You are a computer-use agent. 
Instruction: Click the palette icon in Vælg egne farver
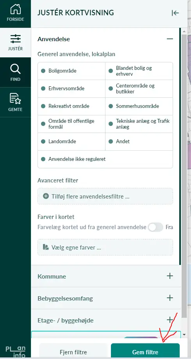coord(46,247)
